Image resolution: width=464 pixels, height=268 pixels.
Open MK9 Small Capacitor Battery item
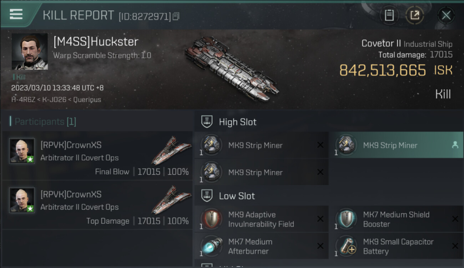398,246
